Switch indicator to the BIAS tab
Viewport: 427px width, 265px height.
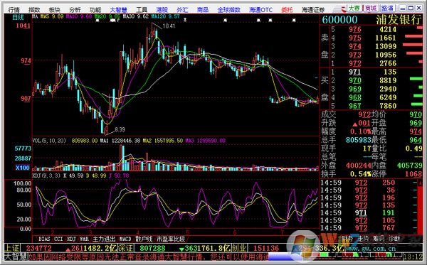point(44,239)
